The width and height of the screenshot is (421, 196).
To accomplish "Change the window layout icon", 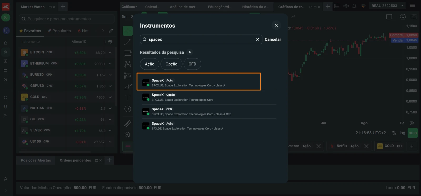I will tap(337, 6).
